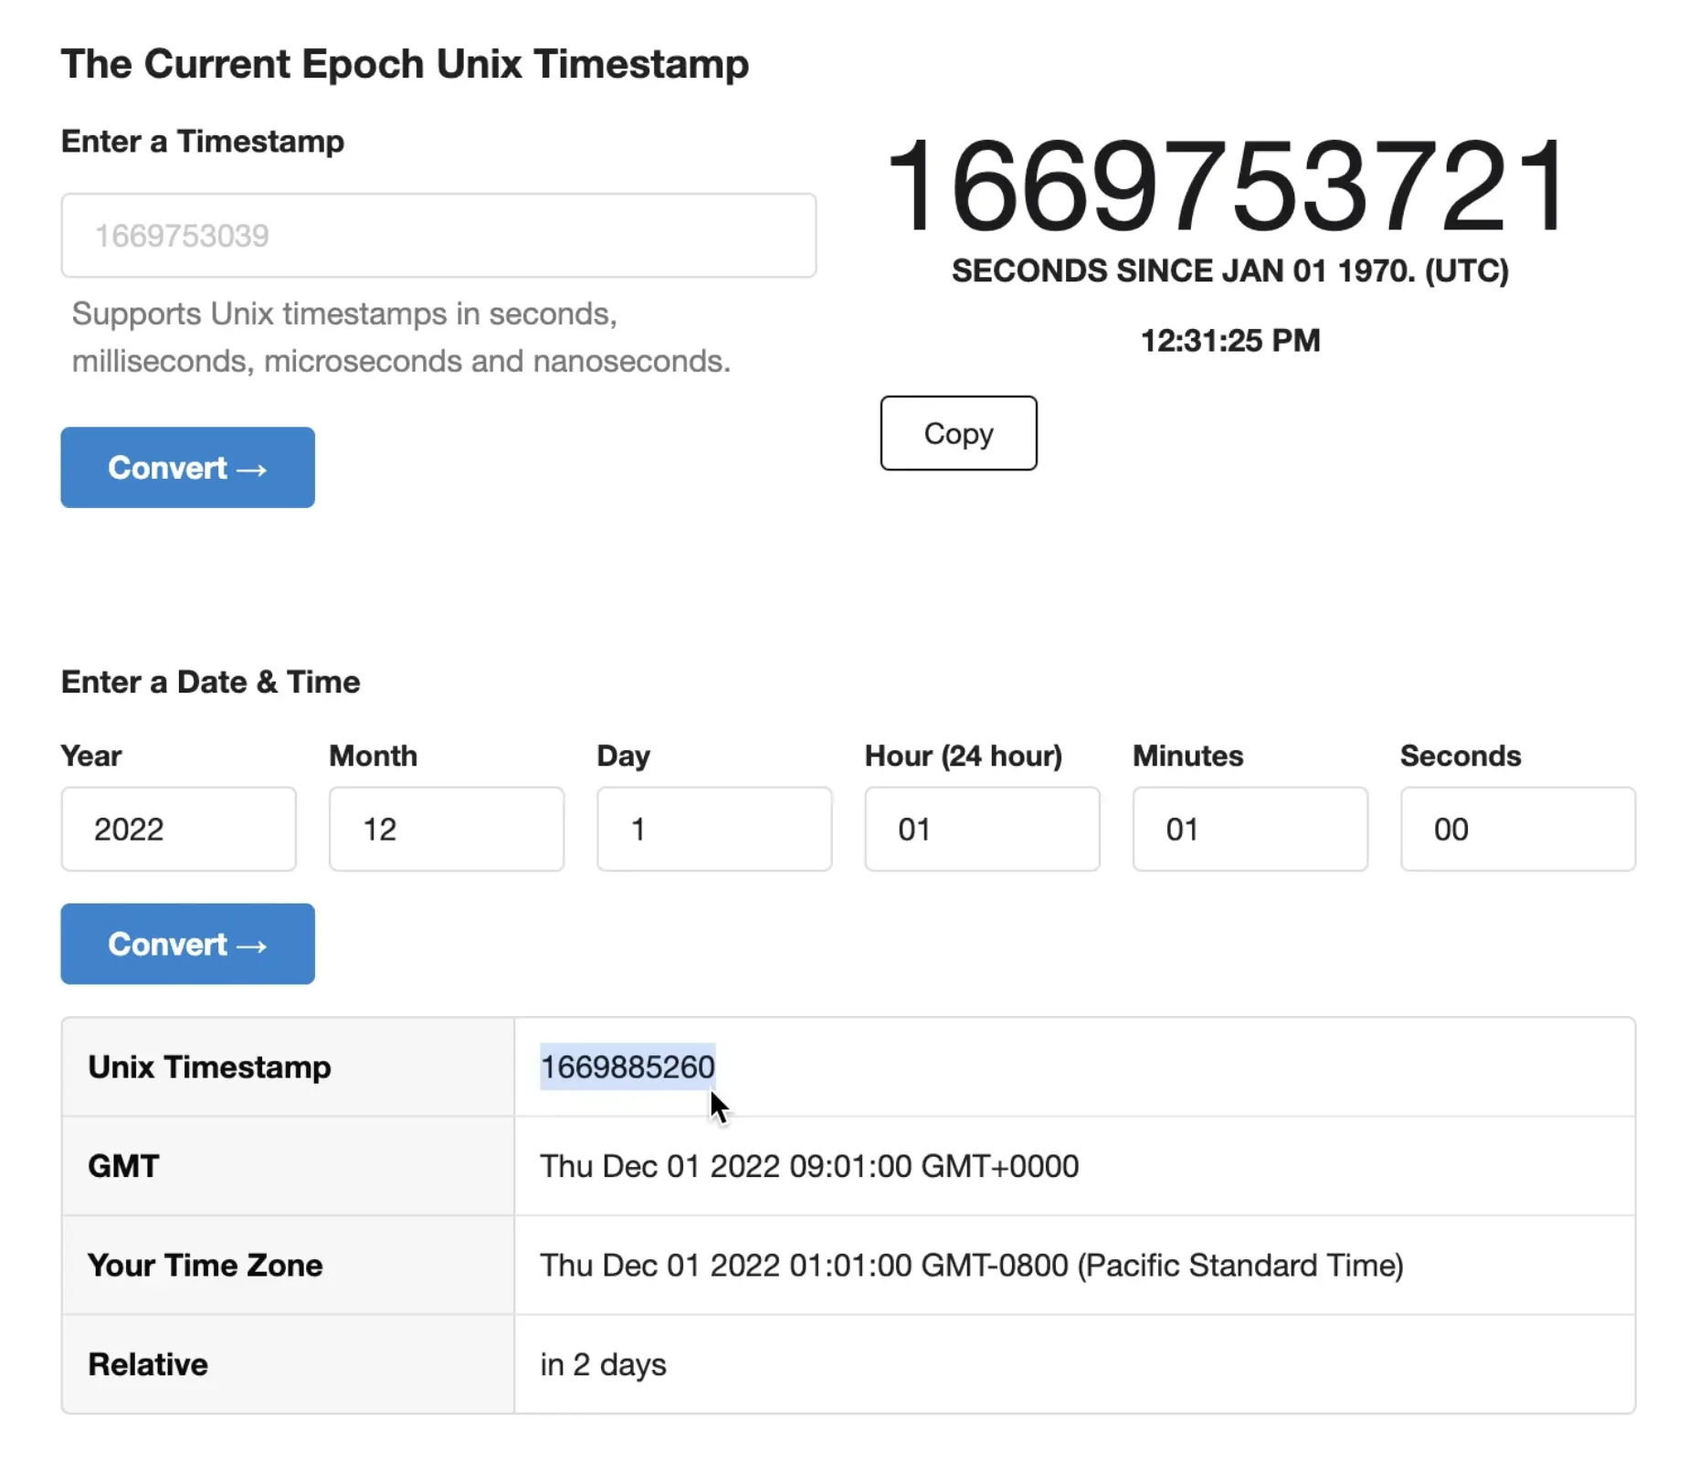
Task: Click the 12:31:25 PM clock text
Action: tap(1229, 341)
